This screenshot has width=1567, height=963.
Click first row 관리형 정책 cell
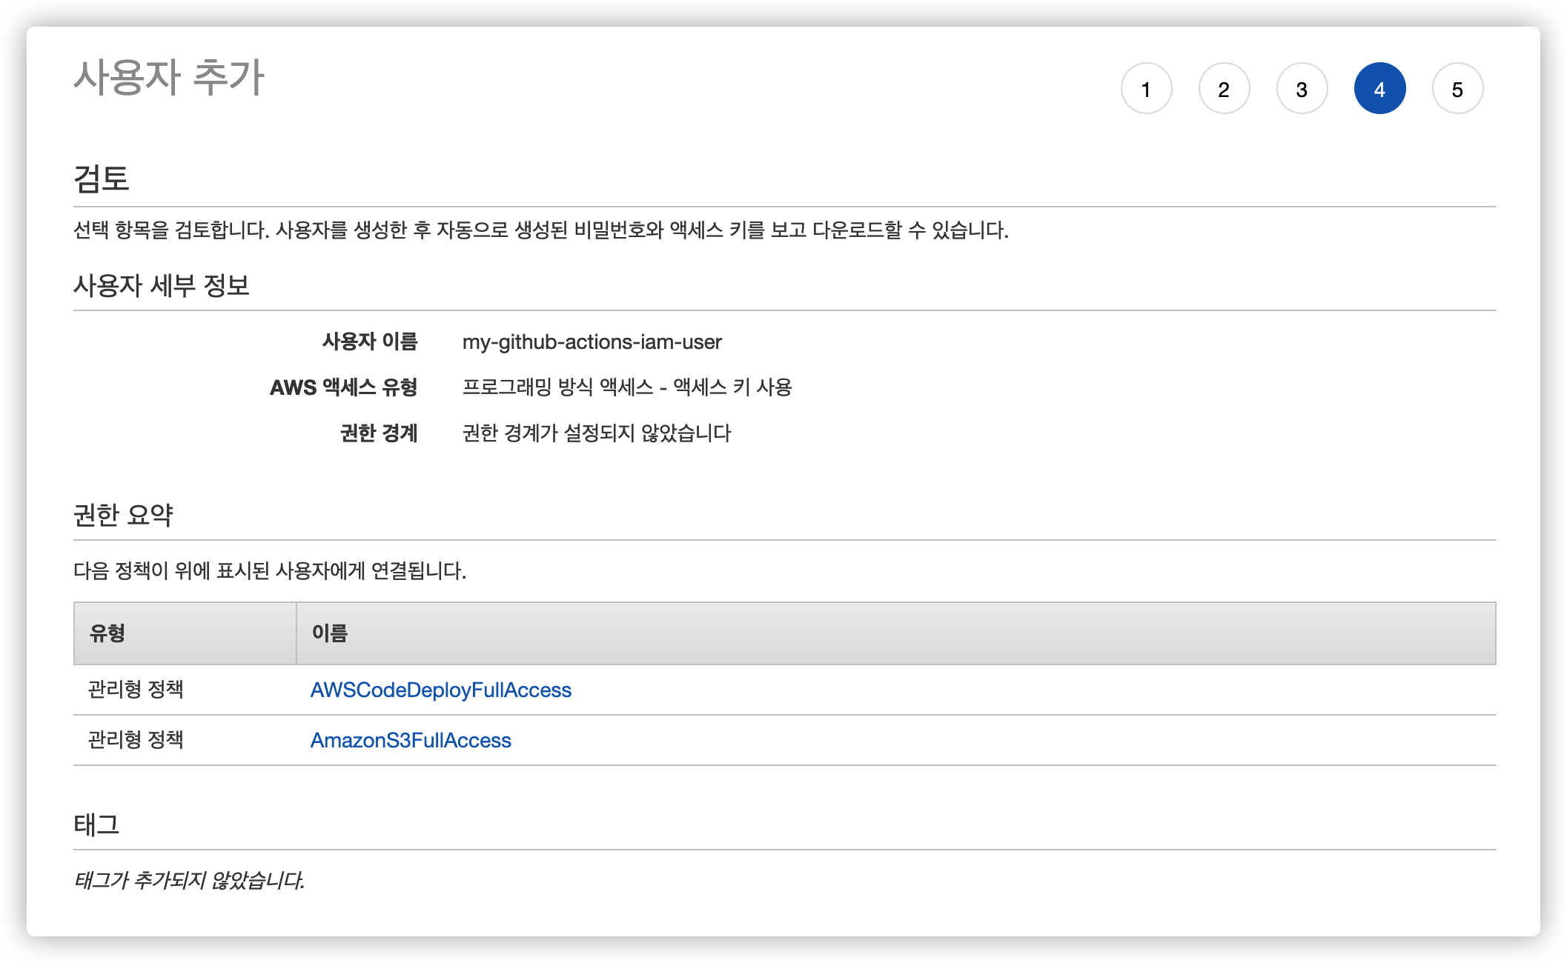136,690
